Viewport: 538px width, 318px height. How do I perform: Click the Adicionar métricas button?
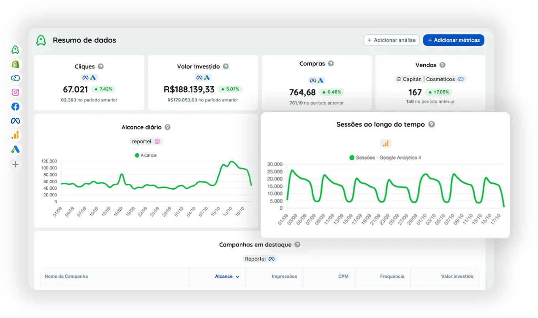454,40
